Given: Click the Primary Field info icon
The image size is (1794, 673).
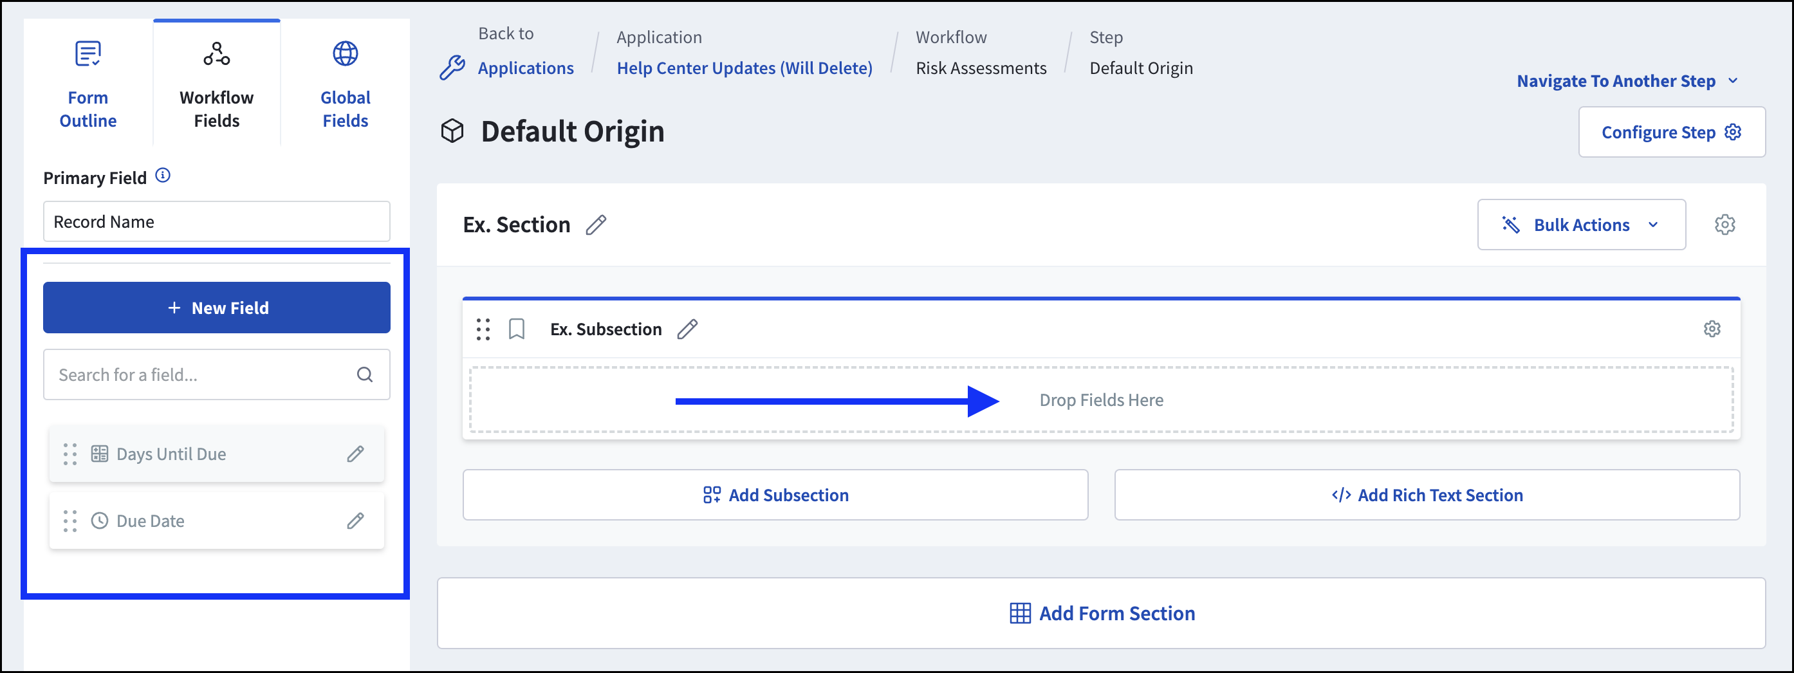Looking at the screenshot, I should coord(163,176).
